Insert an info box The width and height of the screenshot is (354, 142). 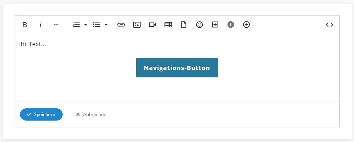231,25
